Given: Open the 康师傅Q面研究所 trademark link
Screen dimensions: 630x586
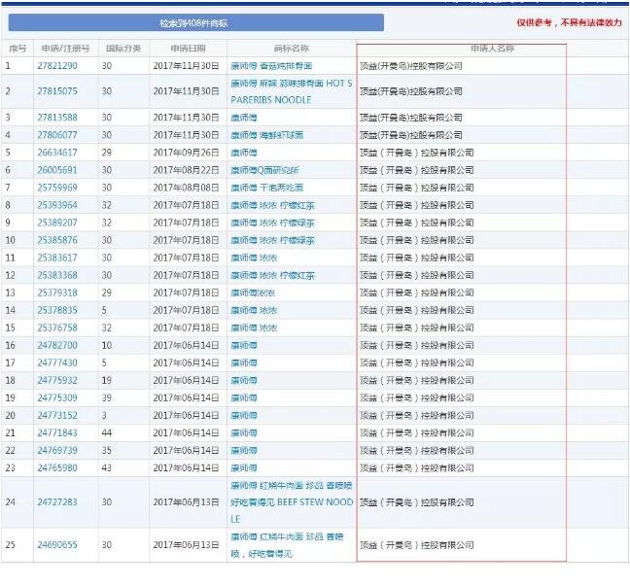Looking at the screenshot, I should [264, 170].
